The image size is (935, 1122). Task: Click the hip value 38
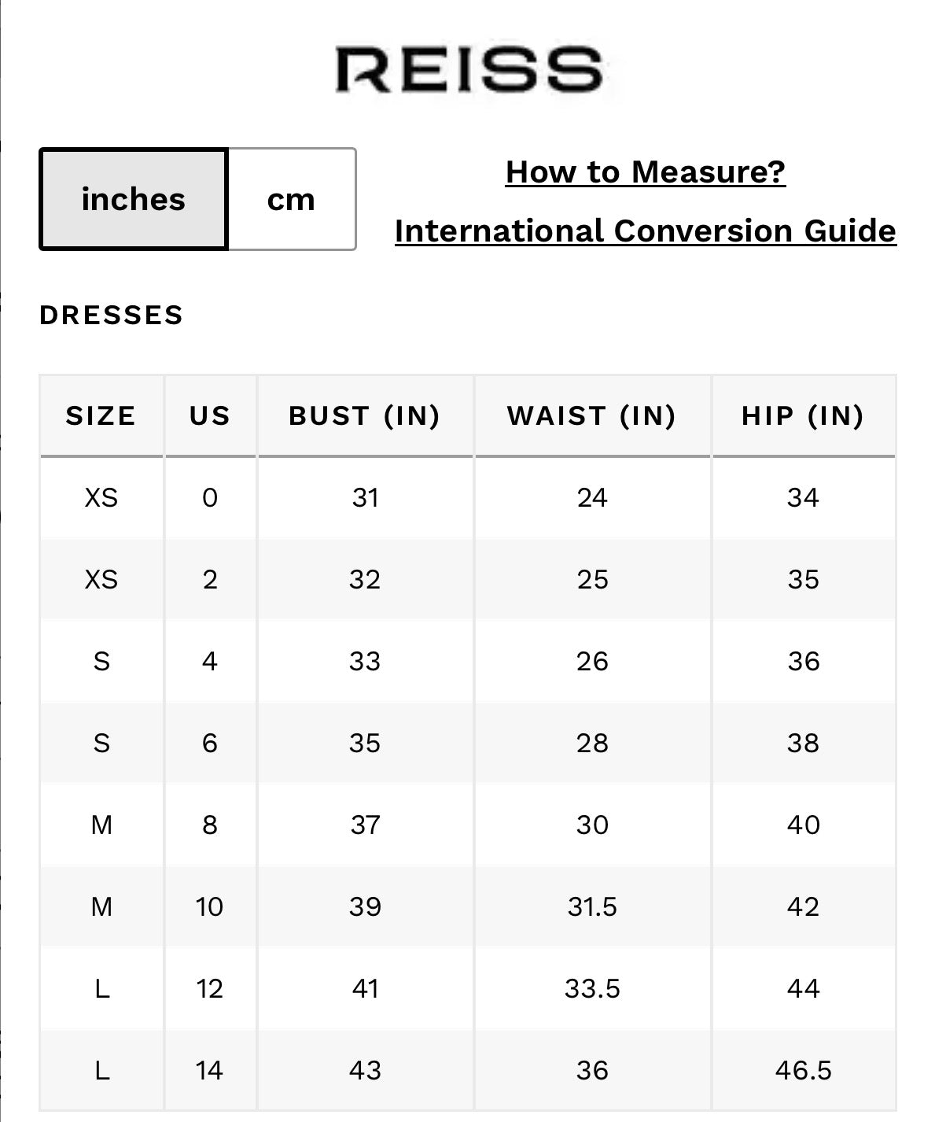[x=804, y=743]
